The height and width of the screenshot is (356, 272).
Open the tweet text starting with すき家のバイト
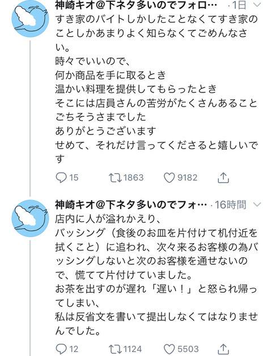pos(156,89)
